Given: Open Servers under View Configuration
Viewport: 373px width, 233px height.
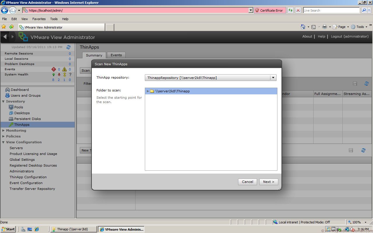Looking at the screenshot, I should [16, 148].
